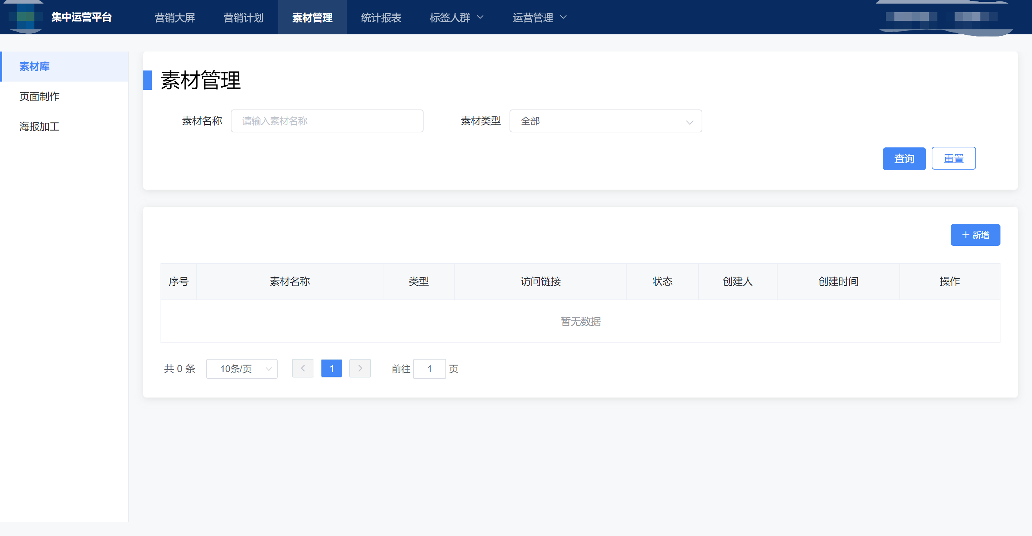
Task: Select the 素材管理 navigation tab
Action: 312,18
